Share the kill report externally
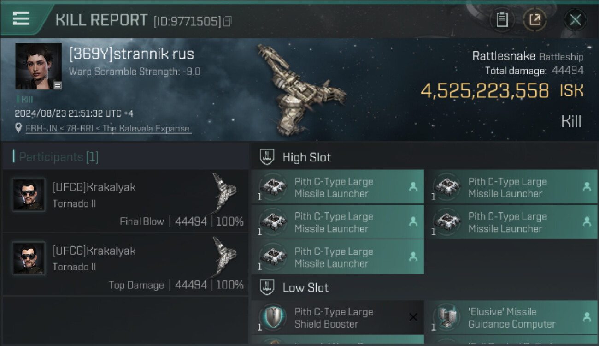The image size is (599, 346). point(534,20)
